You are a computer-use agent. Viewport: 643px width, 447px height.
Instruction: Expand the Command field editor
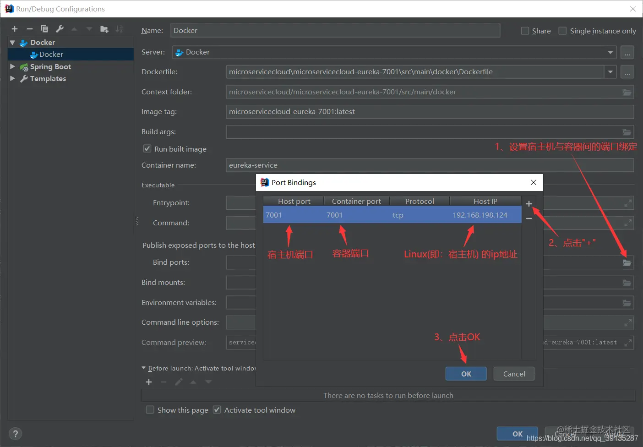point(628,223)
